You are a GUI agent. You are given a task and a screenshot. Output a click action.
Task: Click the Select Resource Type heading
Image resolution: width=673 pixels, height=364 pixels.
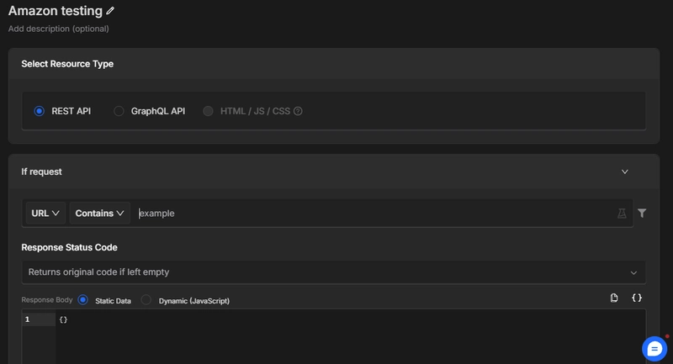coord(67,64)
